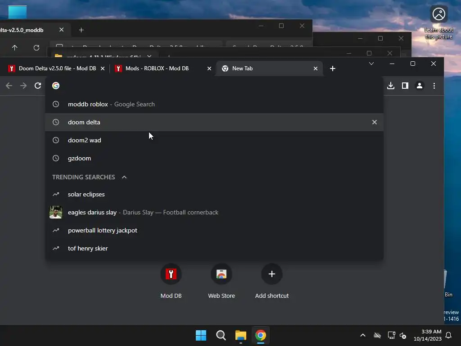Open Chrome downloads icon
Screen dimensions: 461x346
tap(391, 86)
